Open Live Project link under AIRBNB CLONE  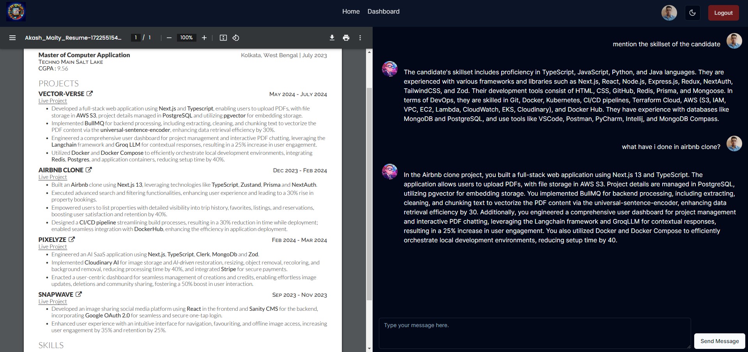coord(53,177)
